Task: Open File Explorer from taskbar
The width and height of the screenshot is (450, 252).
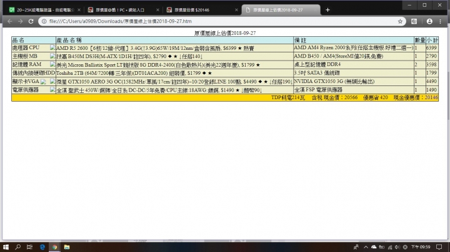Action: click(x=67, y=247)
